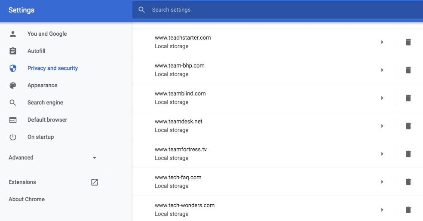Delete www.teamfortress.tv local storage
423x221 pixels.
coord(408,154)
